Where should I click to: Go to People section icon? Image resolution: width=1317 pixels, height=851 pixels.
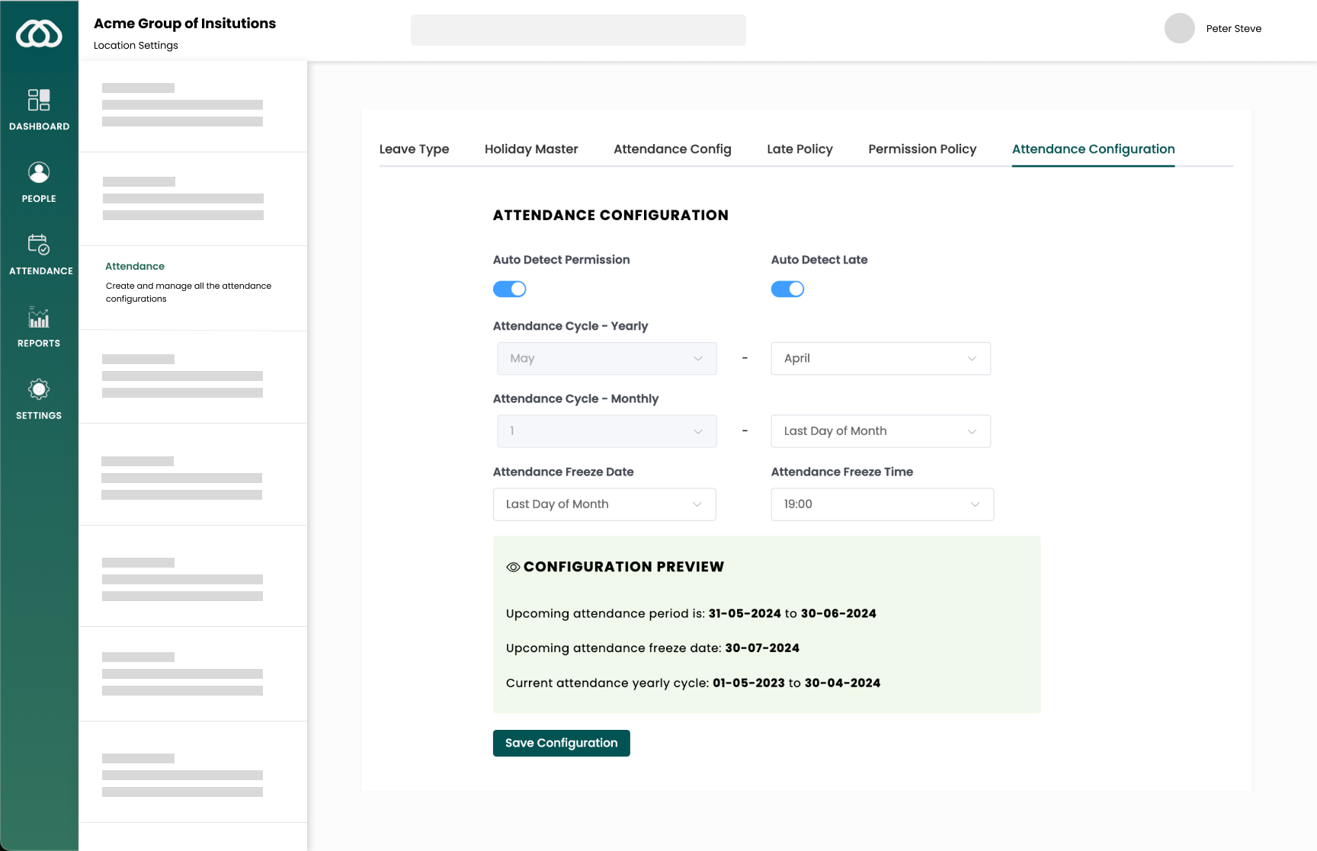pyautogui.click(x=39, y=172)
